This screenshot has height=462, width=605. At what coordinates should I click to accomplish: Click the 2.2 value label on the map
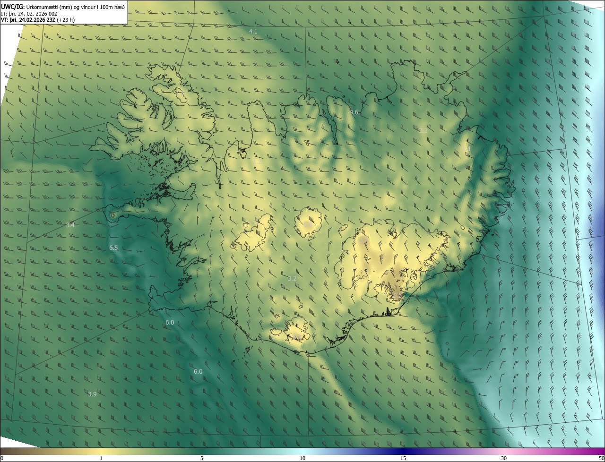(x=423, y=130)
